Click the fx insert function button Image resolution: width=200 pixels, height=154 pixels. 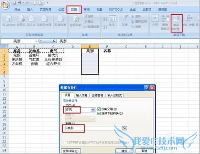click(54, 41)
